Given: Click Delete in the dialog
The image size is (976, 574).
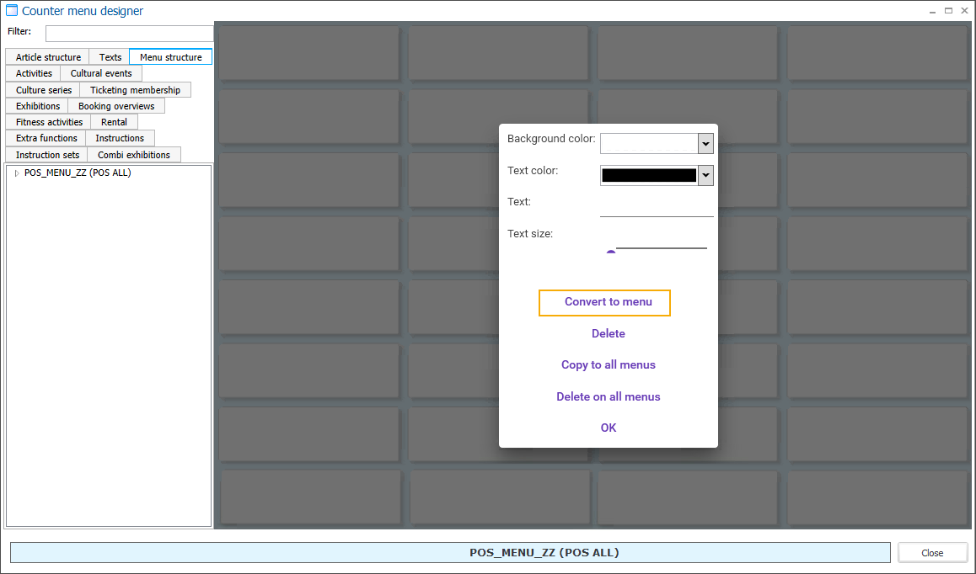Looking at the screenshot, I should [608, 333].
